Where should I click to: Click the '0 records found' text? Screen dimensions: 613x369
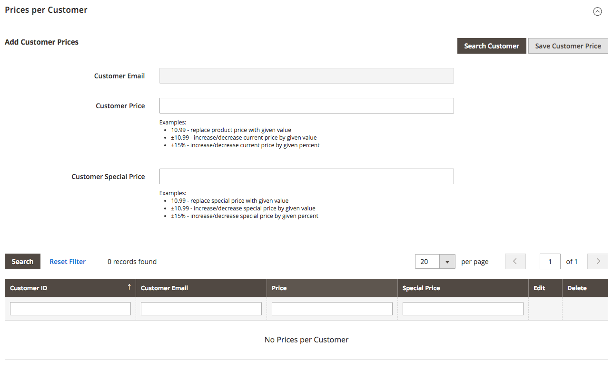[132, 262]
